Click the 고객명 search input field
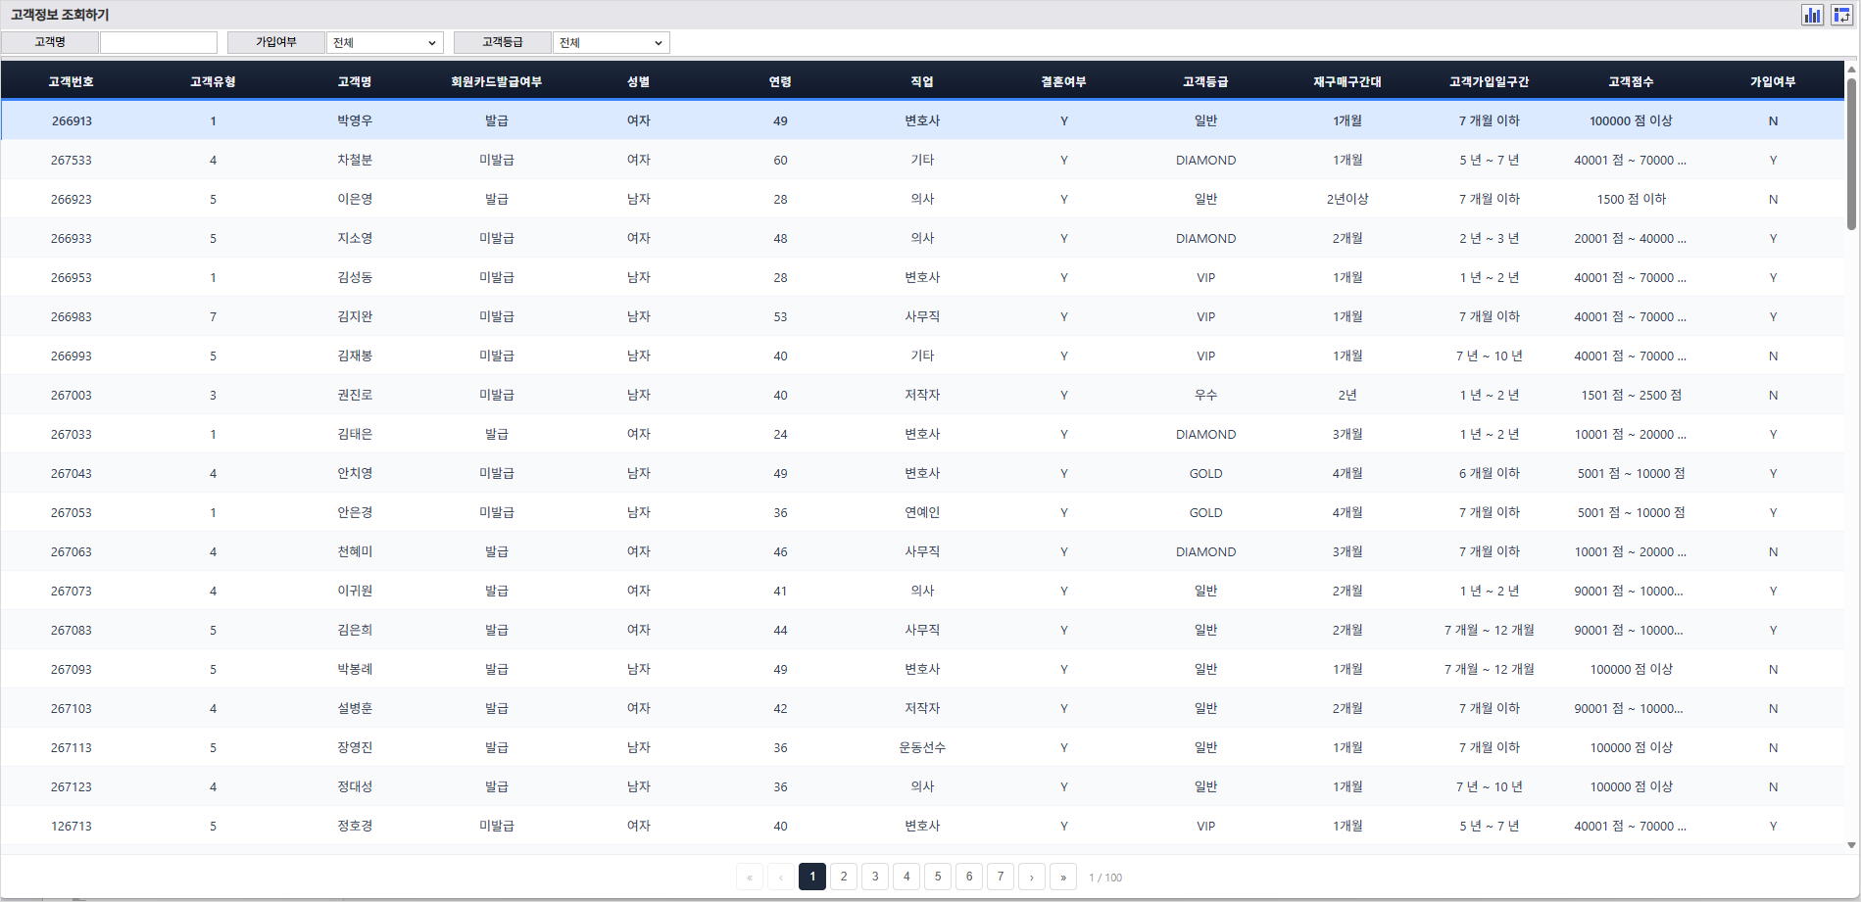 [159, 42]
